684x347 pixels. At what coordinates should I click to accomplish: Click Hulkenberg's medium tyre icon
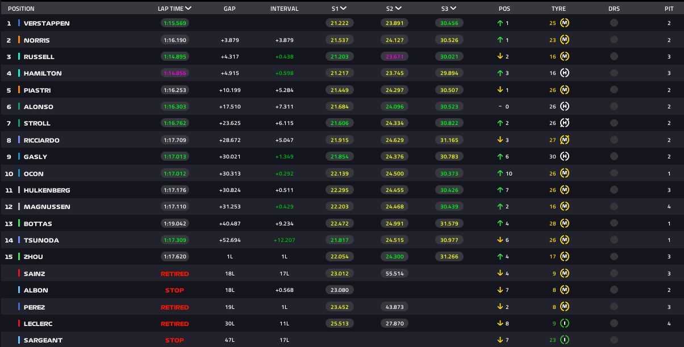click(x=565, y=190)
